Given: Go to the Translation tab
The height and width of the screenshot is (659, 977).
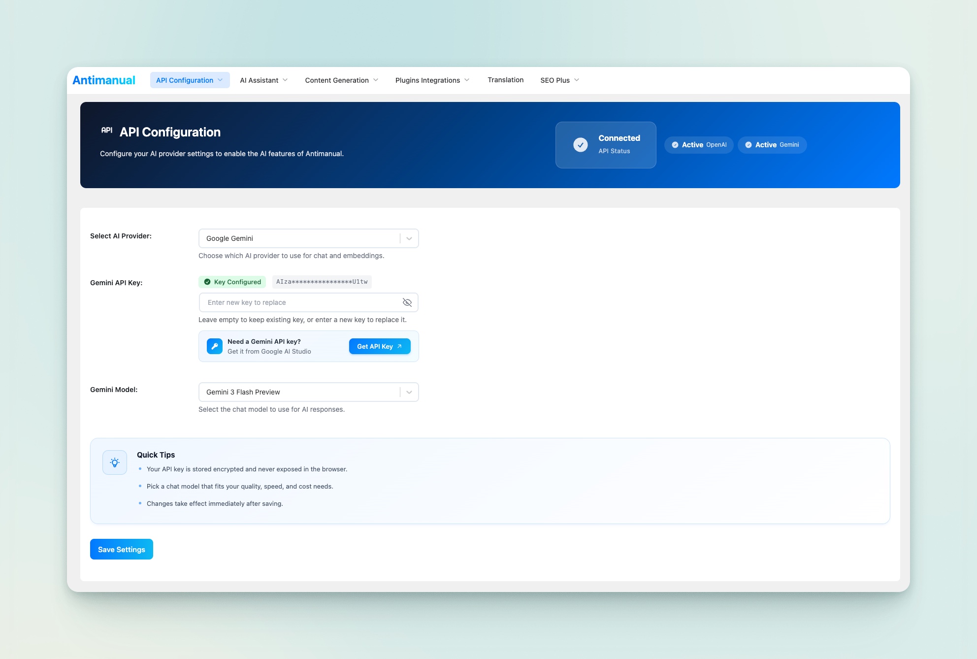Looking at the screenshot, I should (x=505, y=80).
